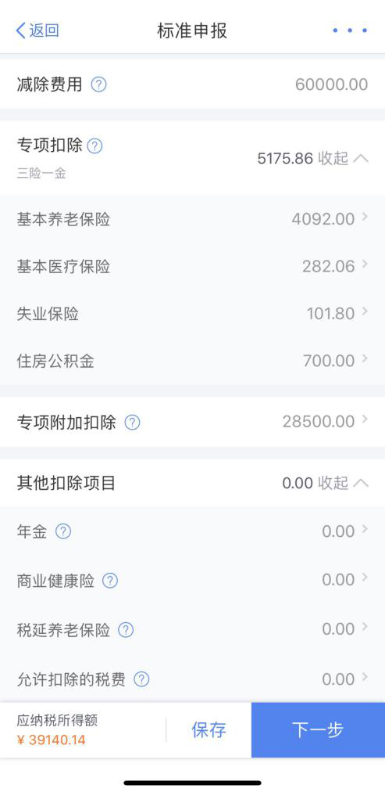The image size is (385, 792).
Task: Open the 年金 0.00 amount entry
Action: click(192, 531)
